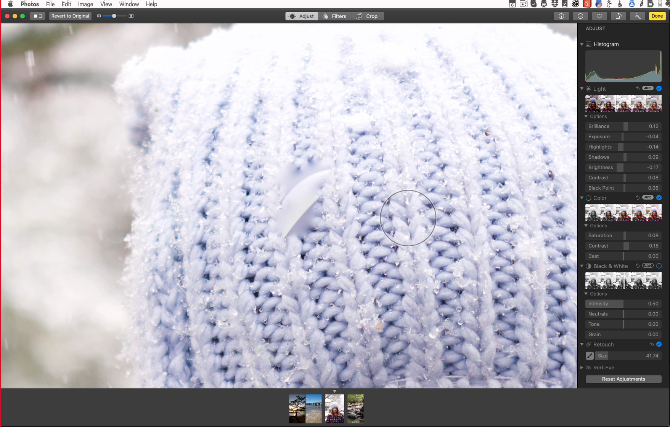Screen dimensions: 670x427
Task: Mark photo as favorite with heart button
Action: pos(599,16)
